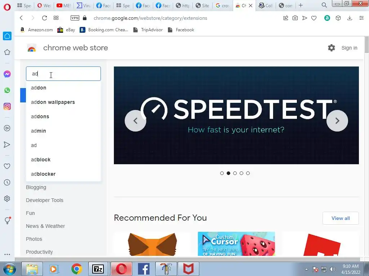
Task: Switch to the Google 'cros' tab
Action: tap(223, 5)
